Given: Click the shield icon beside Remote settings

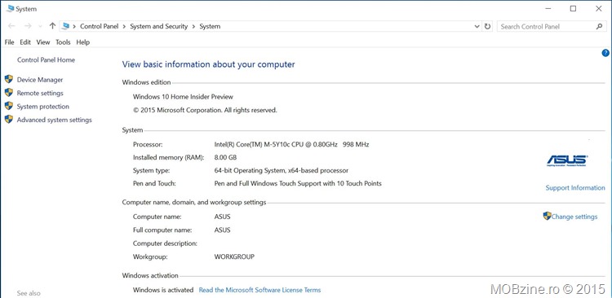Looking at the screenshot, I should (x=9, y=93).
